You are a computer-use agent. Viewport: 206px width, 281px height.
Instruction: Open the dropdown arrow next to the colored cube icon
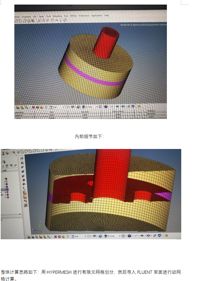click(x=10, y=153)
